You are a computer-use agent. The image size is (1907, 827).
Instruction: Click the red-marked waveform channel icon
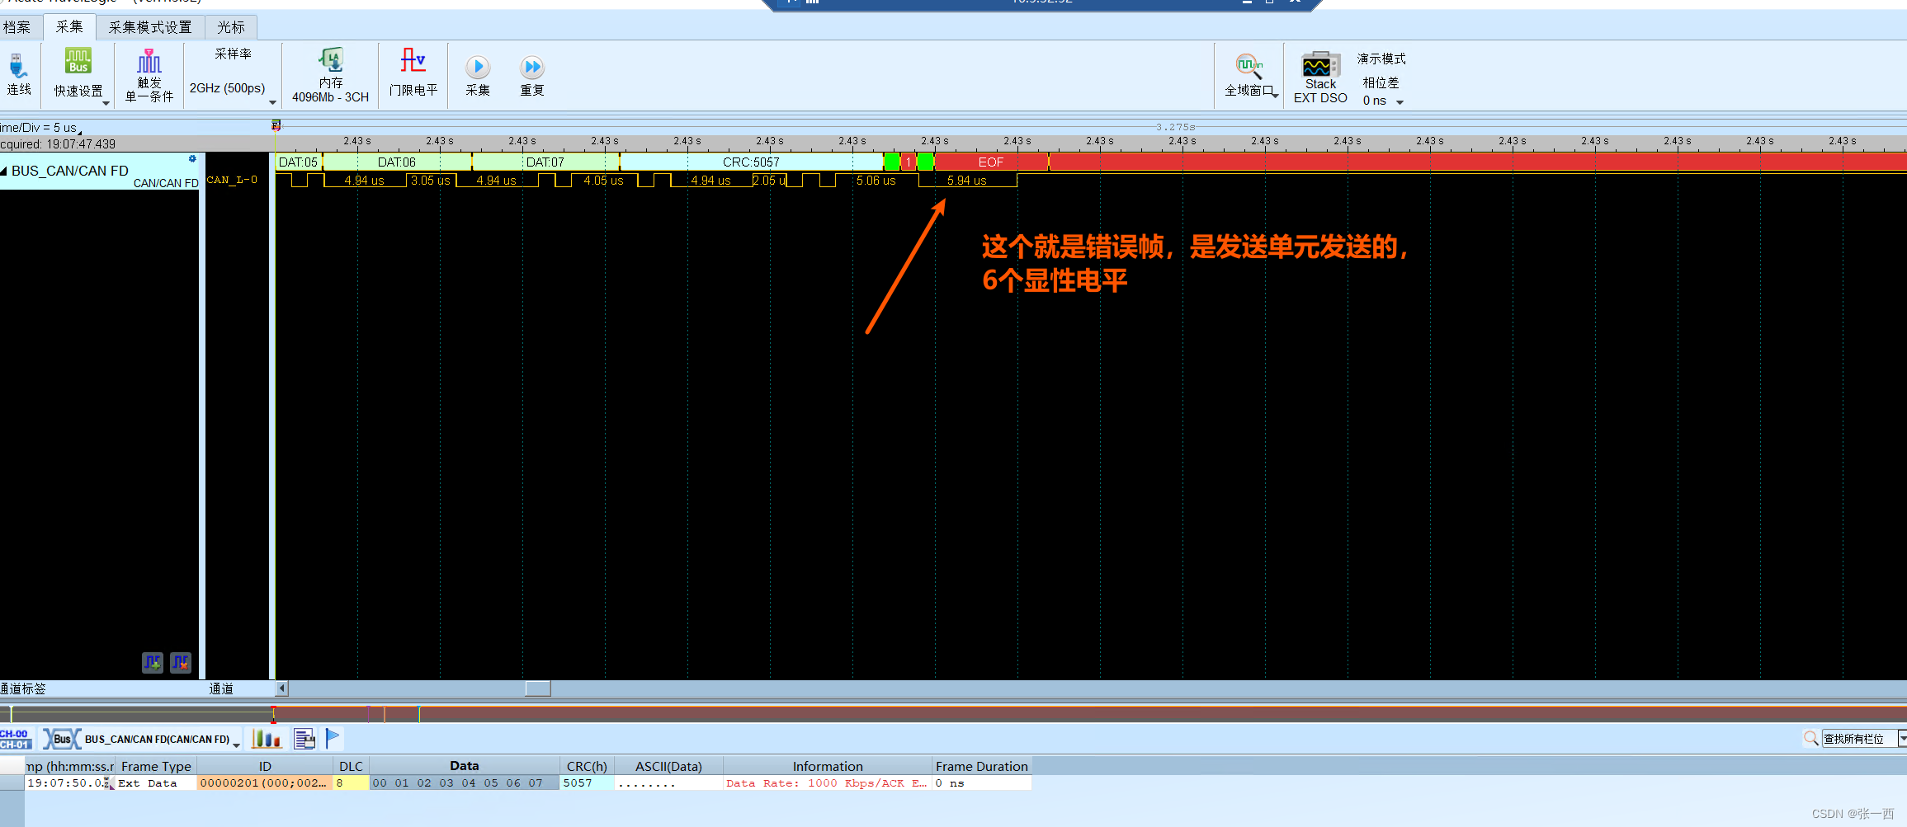coord(181,662)
